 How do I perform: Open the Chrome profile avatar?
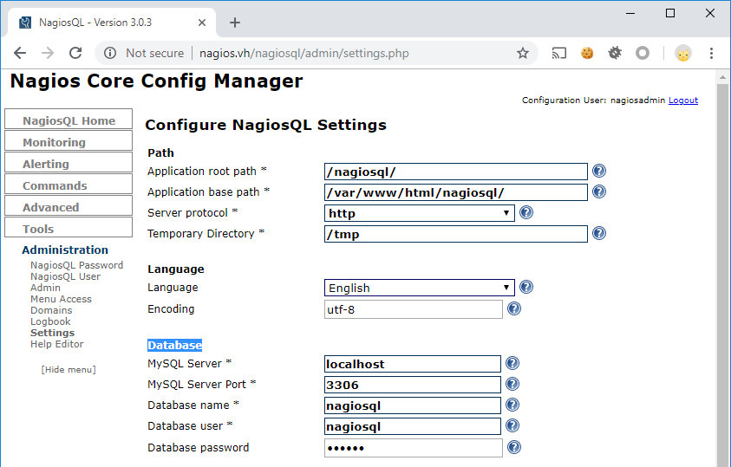pyautogui.click(x=683, y=53)
